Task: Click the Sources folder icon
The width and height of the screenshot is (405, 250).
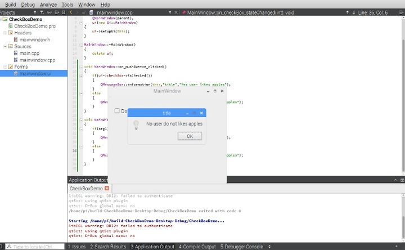Action: (x=10, y=46)
